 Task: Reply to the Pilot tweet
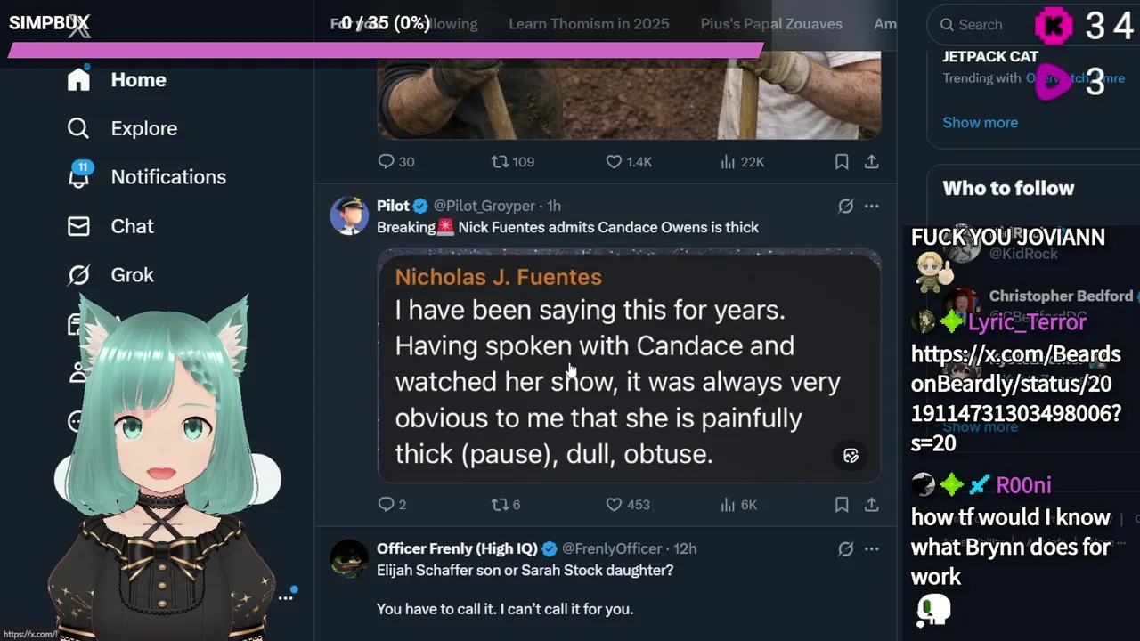coord(386,505)
